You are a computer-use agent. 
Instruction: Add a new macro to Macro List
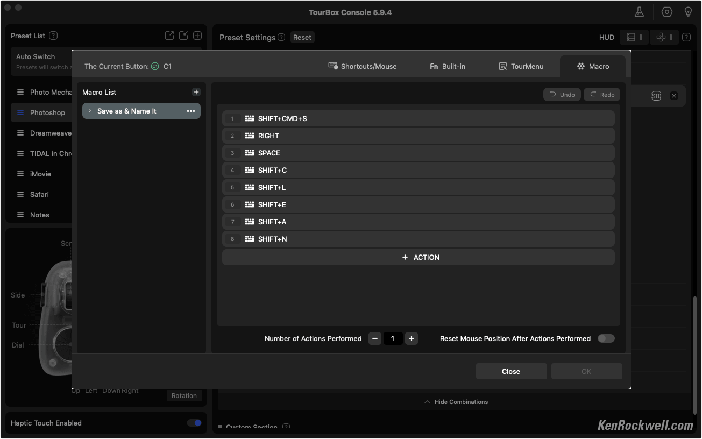(196, 92)
